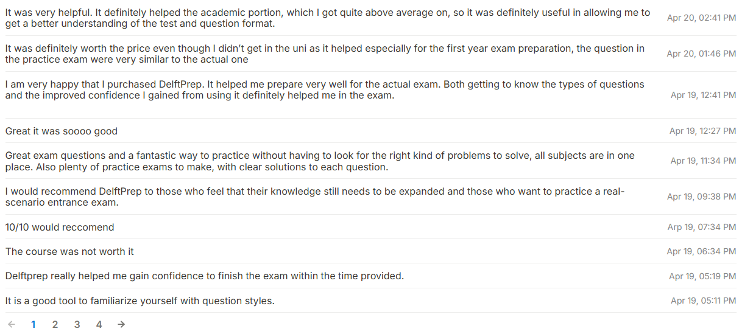Select the Apr 19, 06:34 PM timestamp
This screenshot has width=753, height=334.
pos(701,252)
